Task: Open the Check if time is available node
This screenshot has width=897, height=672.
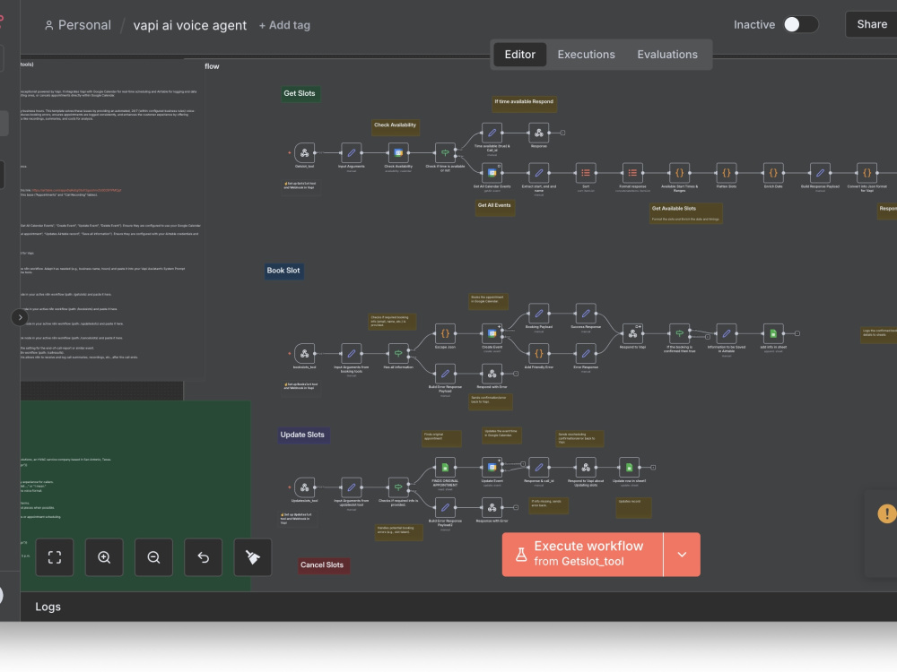Action: pos(445,152)
